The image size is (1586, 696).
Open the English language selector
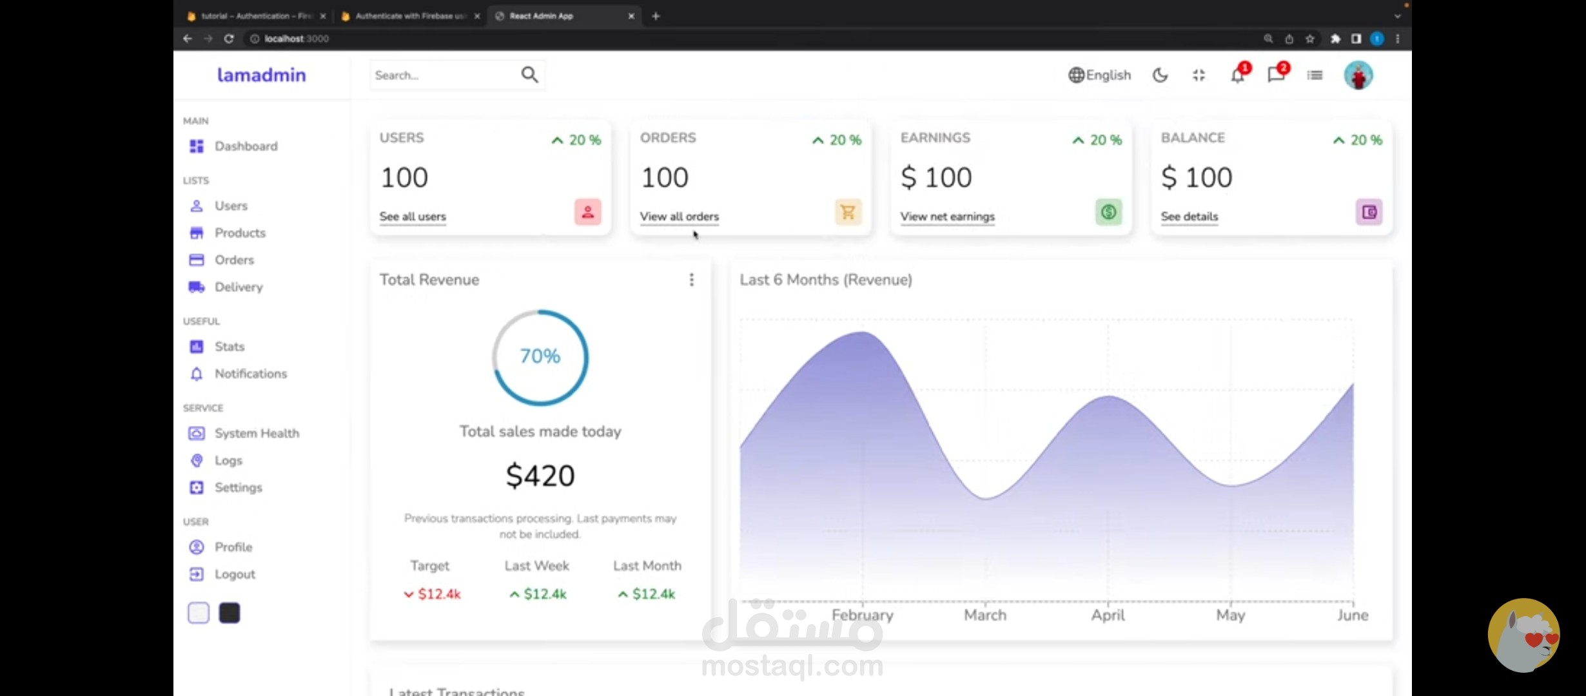coord(1100,75)
